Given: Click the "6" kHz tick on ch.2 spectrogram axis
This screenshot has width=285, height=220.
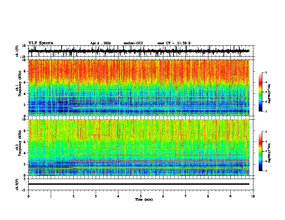Looking at the screenshot, I should [x=25, y=142].
